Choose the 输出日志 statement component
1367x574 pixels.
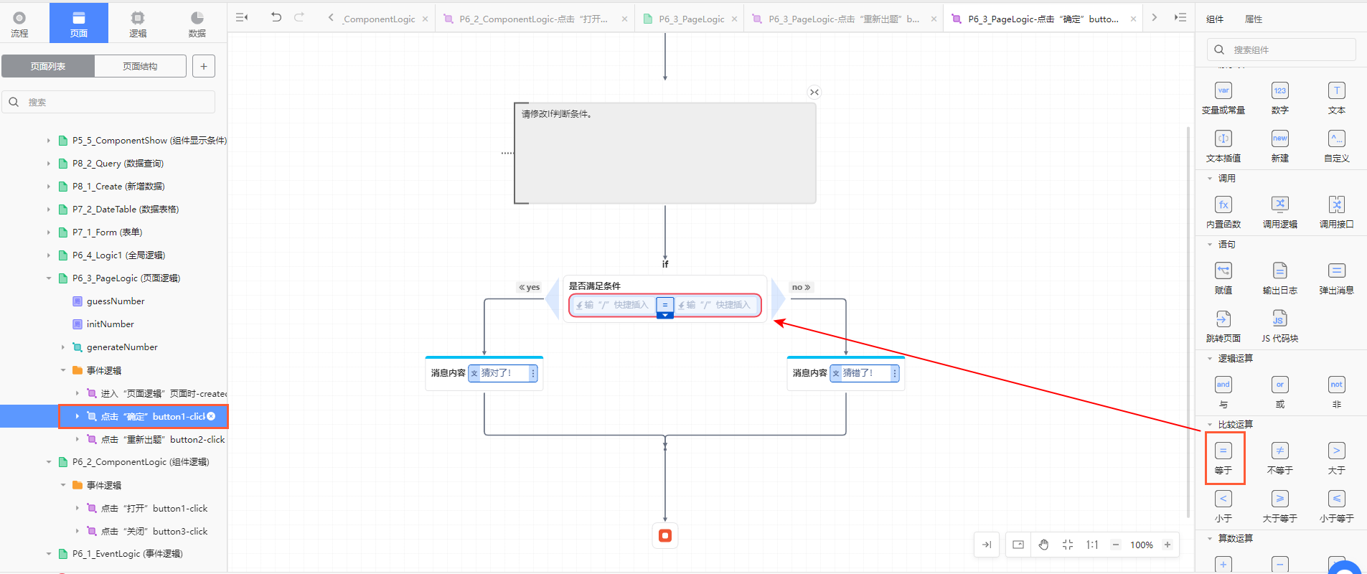click(1280, 278)
